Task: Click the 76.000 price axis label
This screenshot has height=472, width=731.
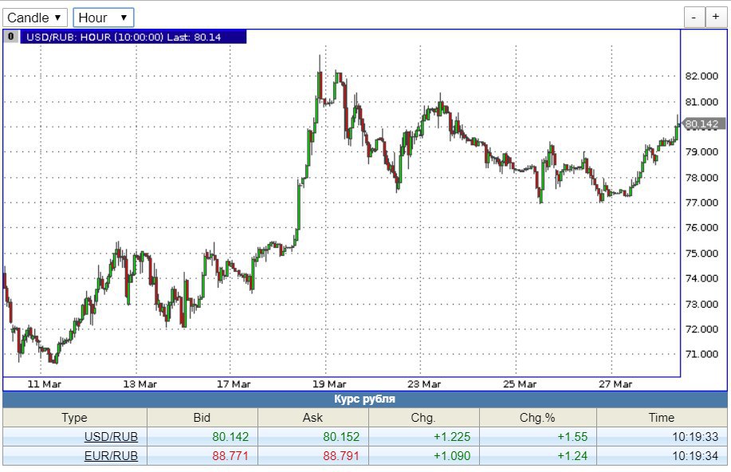Action: pyautogui.click(x=702, y=227)
